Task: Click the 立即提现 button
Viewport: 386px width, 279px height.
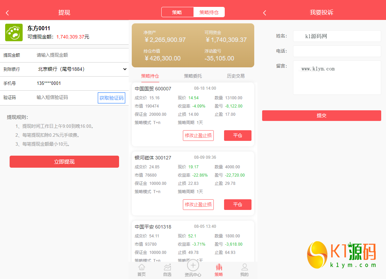Action: [x=64, y=162]
